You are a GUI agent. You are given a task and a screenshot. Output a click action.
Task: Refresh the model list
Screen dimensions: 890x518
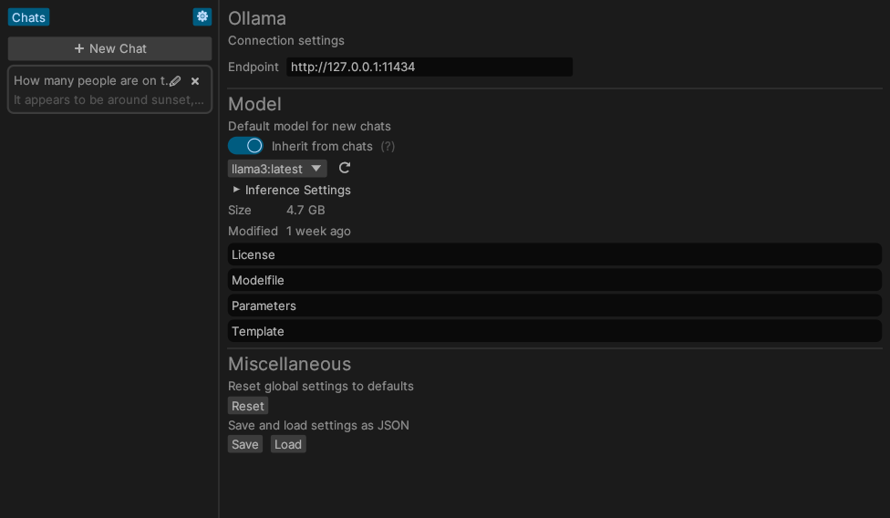click(344, 168)
